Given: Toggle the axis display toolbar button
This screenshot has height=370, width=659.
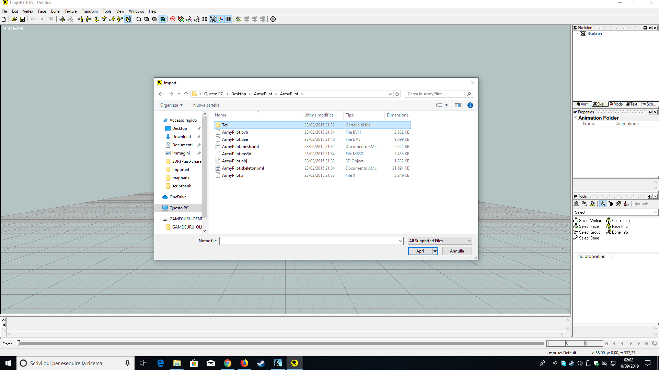Looking at the screenshot, I should tap(221, 19).
